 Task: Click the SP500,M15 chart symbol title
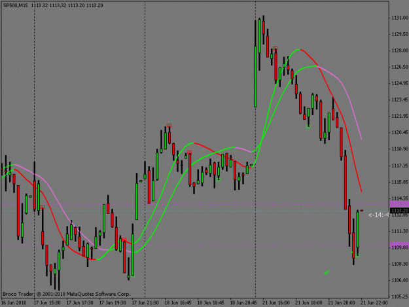(16, 5)
